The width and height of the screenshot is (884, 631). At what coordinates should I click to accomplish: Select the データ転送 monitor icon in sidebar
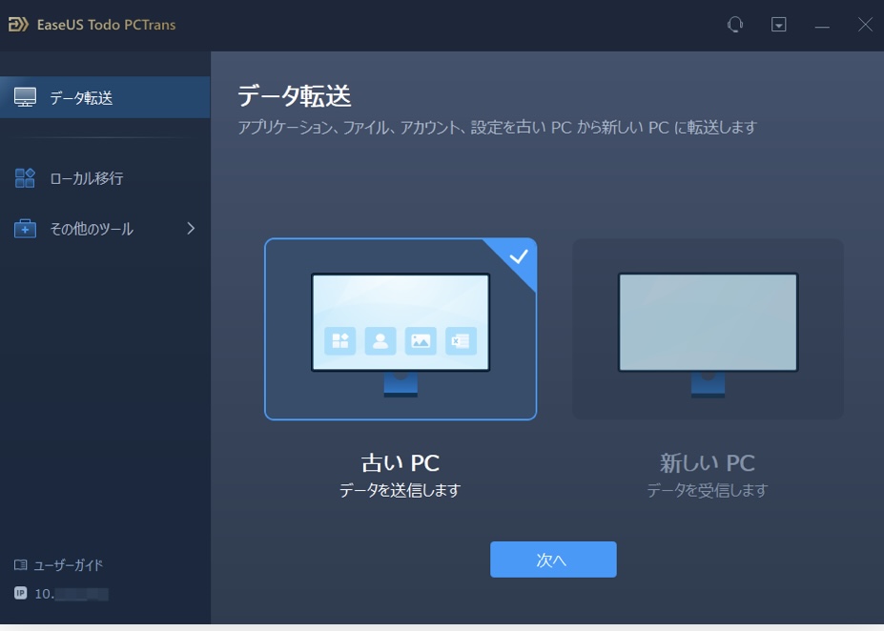pos(24,95)
